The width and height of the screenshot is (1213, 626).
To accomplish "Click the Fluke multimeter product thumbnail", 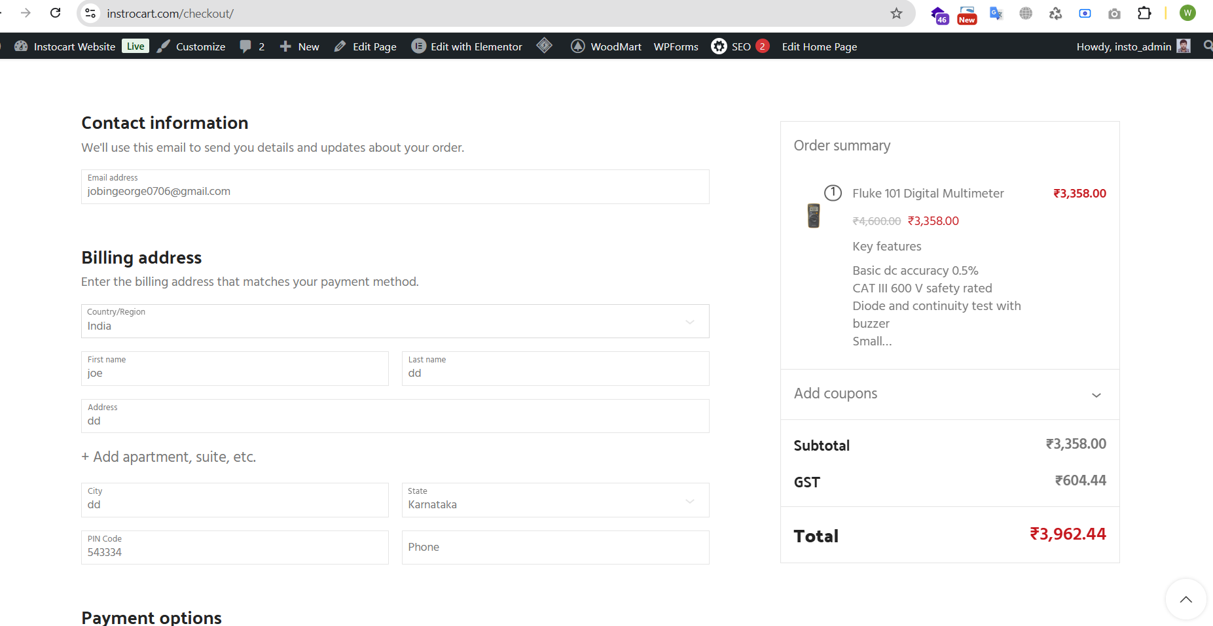I will (814, 215).
